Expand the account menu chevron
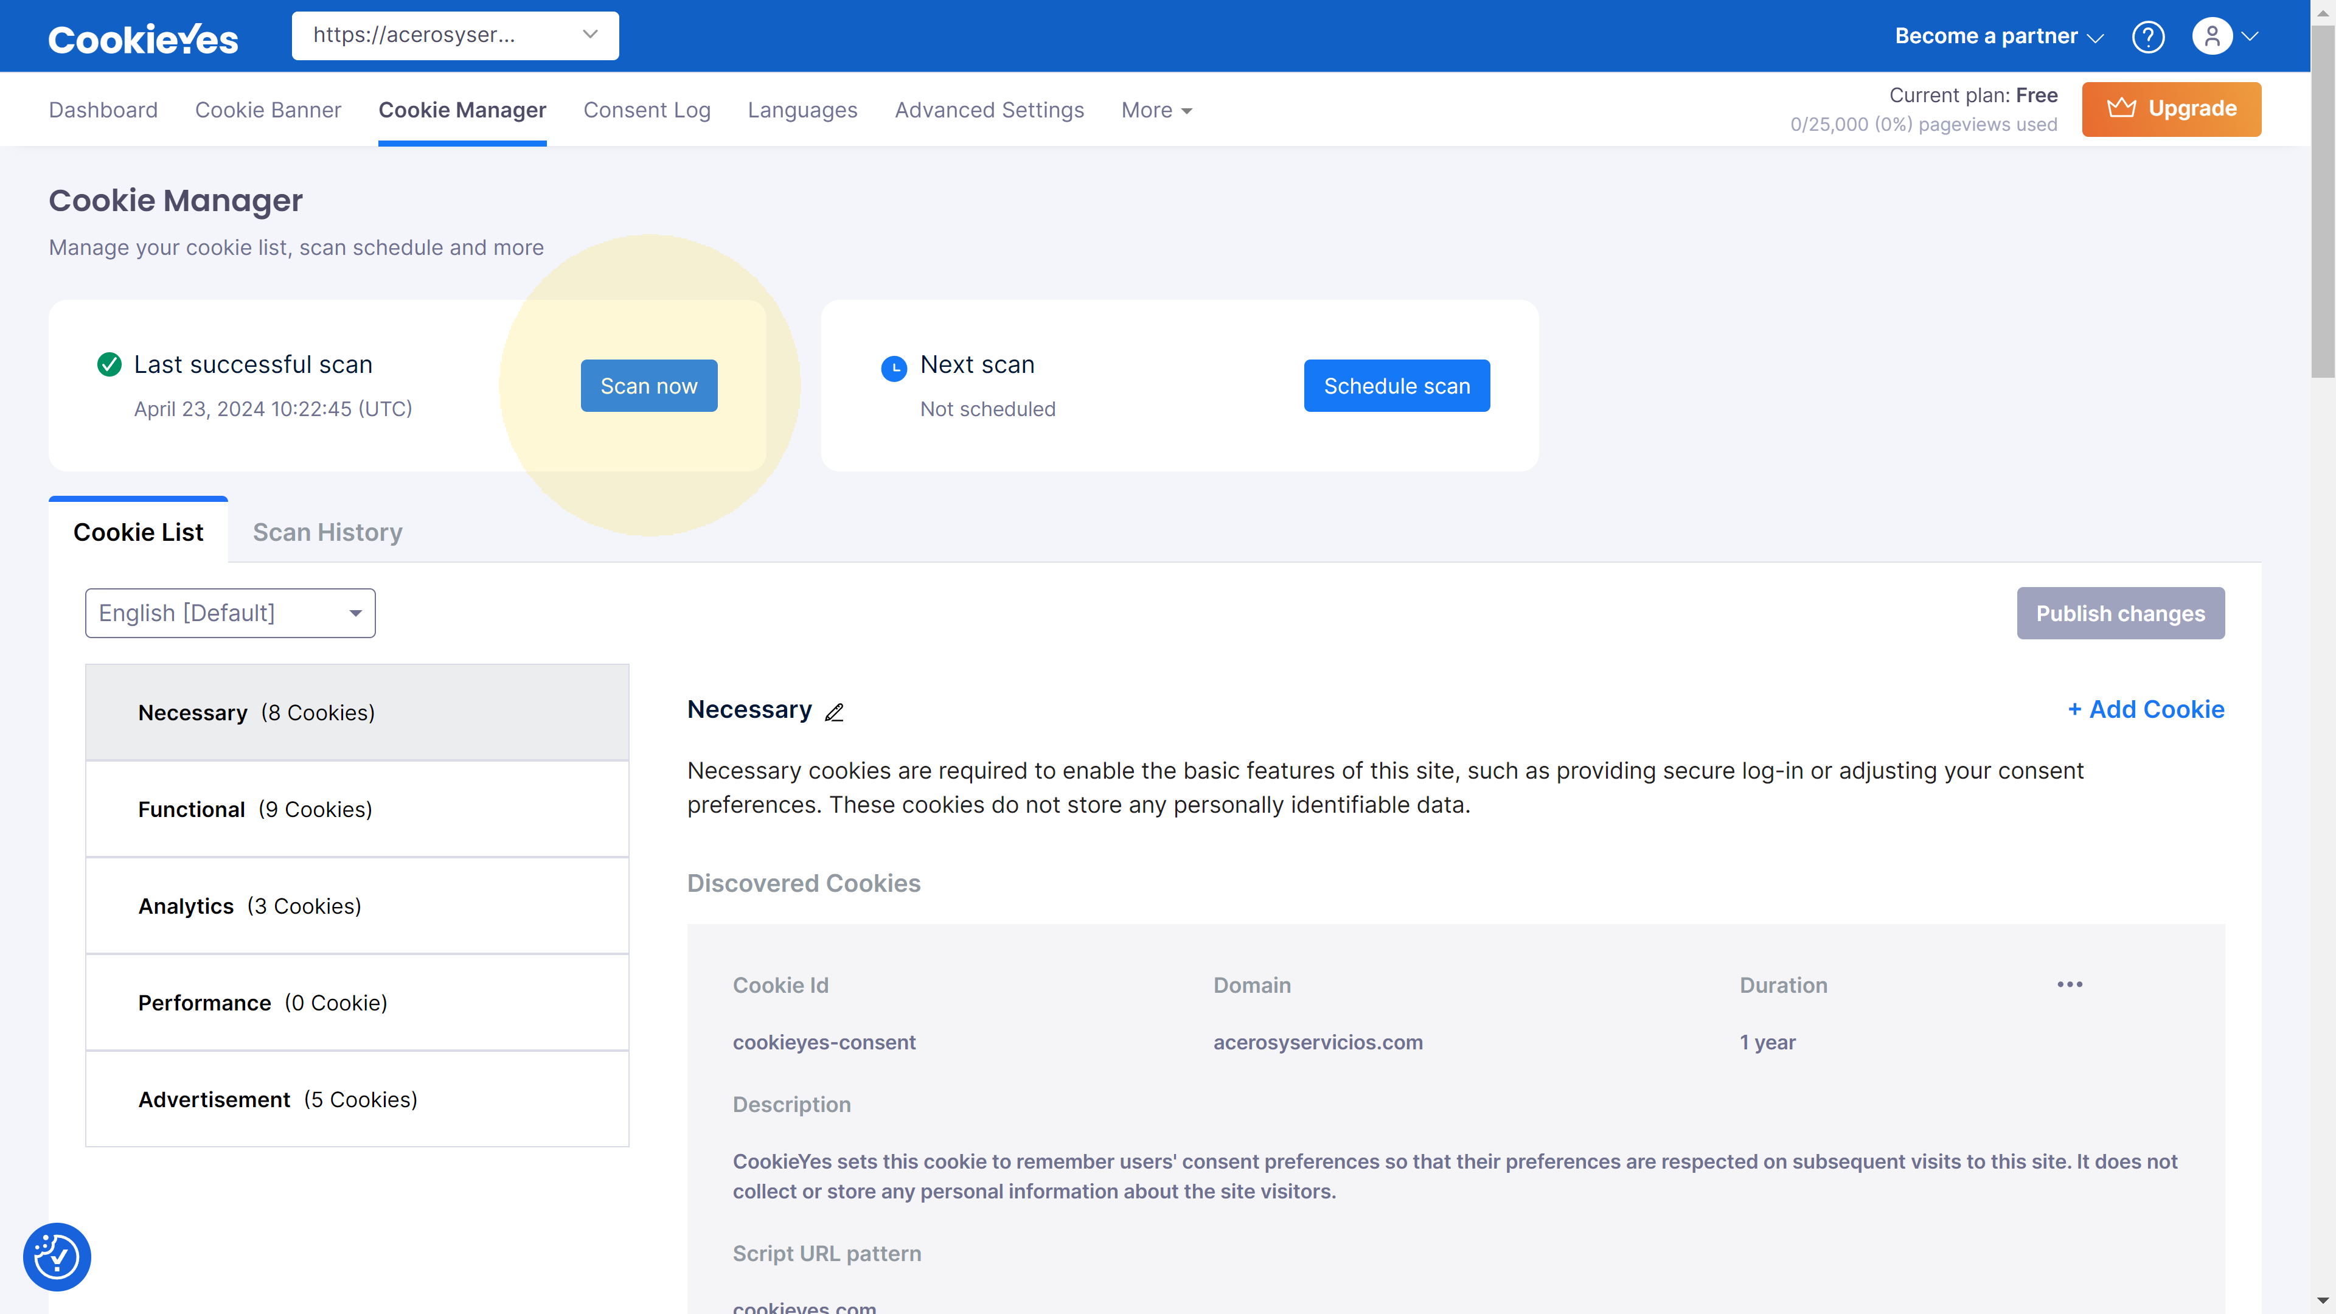The image size is (2336, 1314). click(x=2249, y=36)
